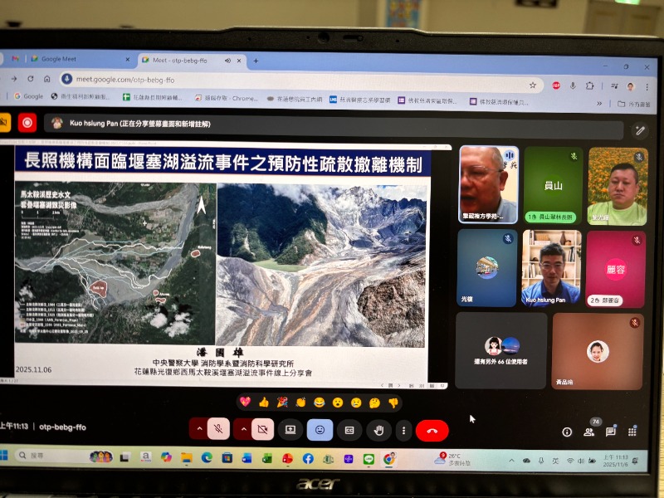The height and width of the screenshot is (498, 664).
Task: Open the raise hand control
Action: coord(379,430)
